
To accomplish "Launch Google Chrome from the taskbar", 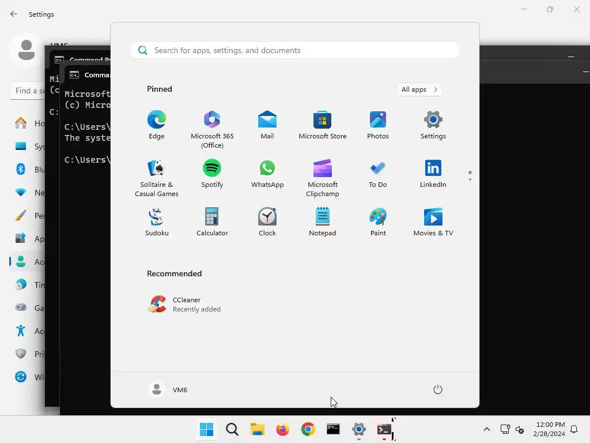I will click(308, 429).
